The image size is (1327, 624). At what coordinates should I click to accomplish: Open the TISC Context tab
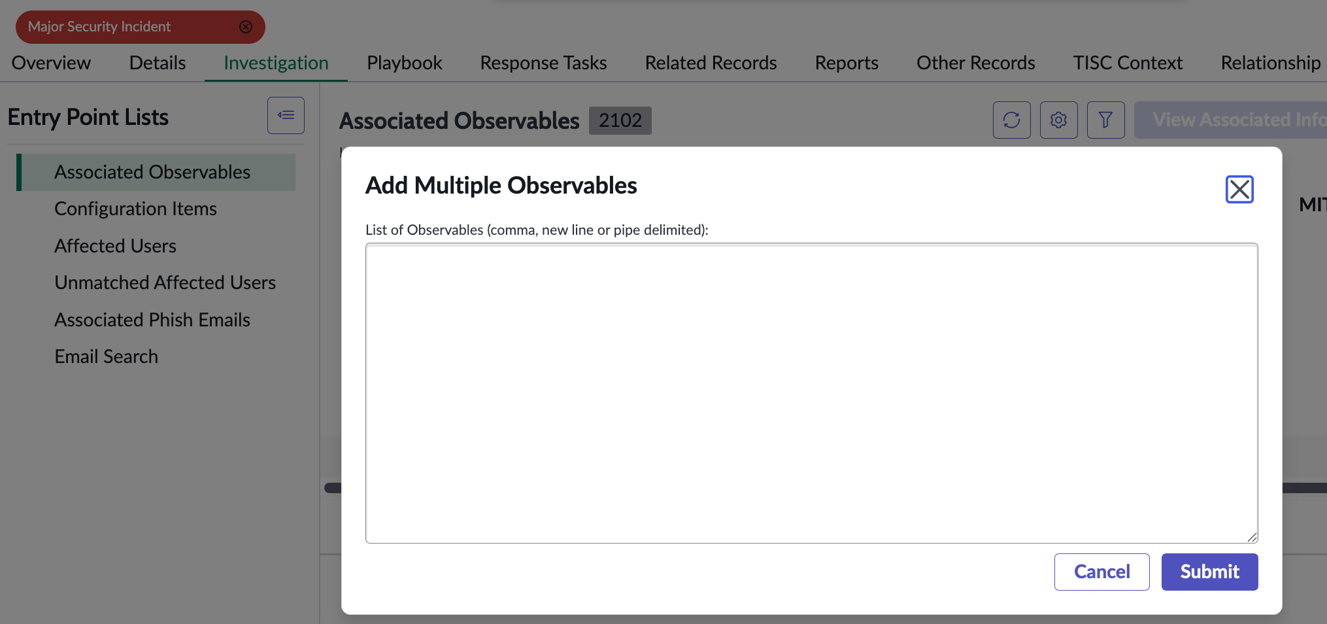point(1128,63)
